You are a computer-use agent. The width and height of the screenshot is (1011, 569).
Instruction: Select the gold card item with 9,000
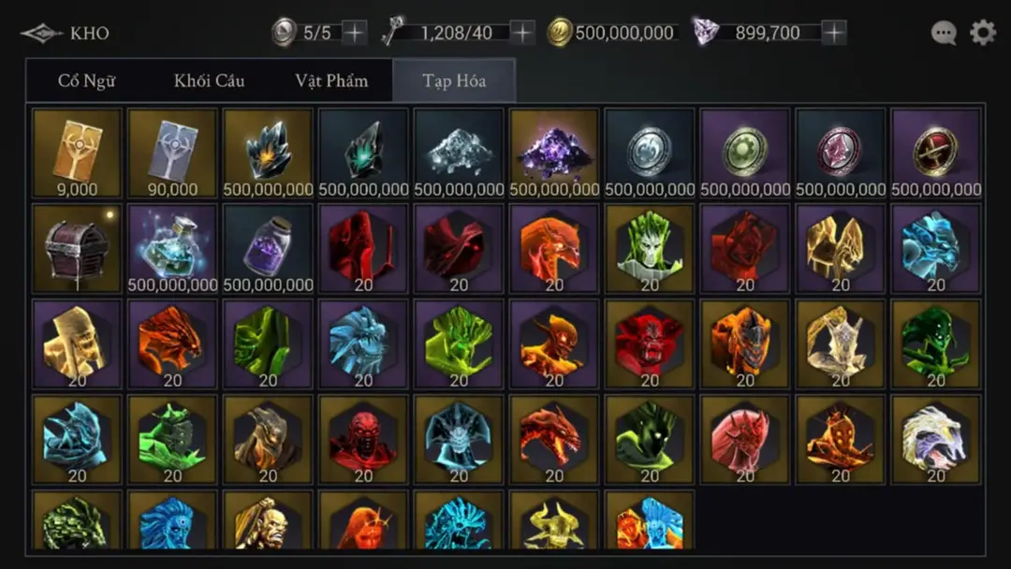[x=77, y=153]
